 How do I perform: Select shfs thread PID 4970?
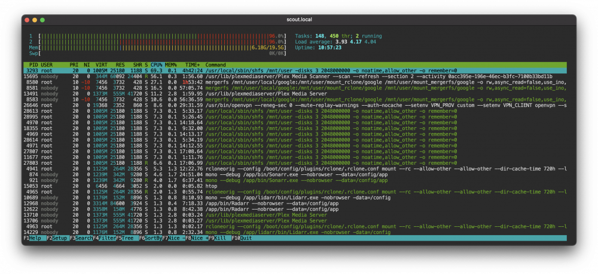tap(295, 122)
